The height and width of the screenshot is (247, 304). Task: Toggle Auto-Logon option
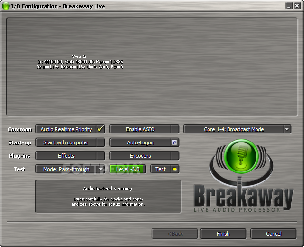144,142
